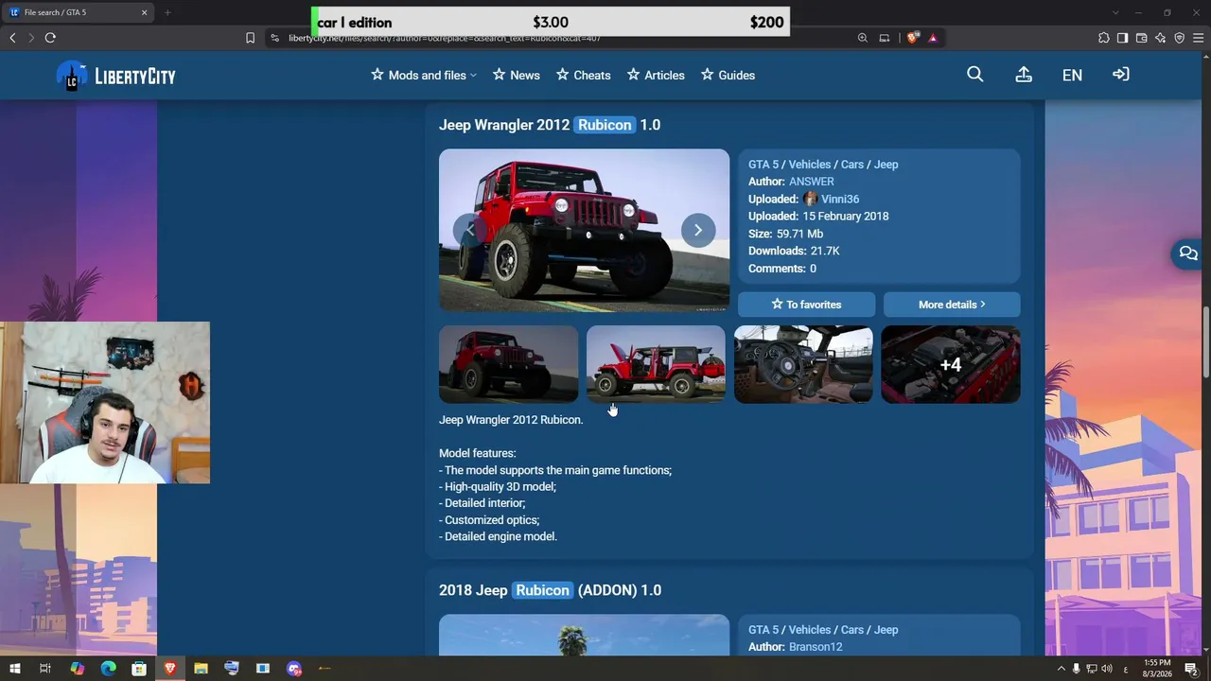The width and height of the screenshot is (1211, 681).
Task: Close the File search / GTA 5 tab
Action: 145,12
